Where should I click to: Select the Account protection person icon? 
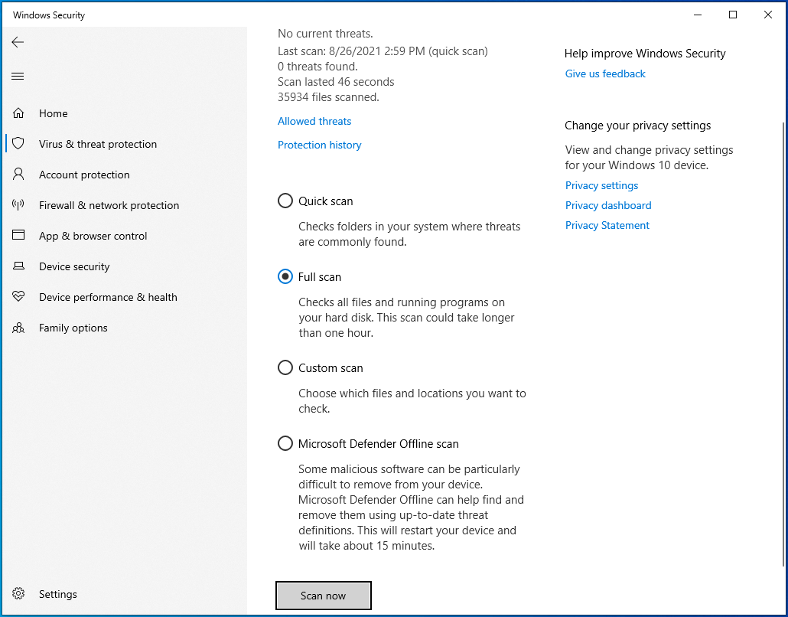click(x=18, y=174)
